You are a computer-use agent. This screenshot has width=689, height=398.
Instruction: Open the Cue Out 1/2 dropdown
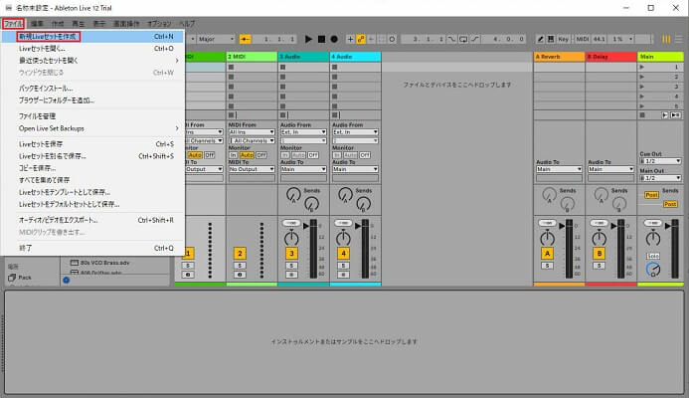click(660, 161)
